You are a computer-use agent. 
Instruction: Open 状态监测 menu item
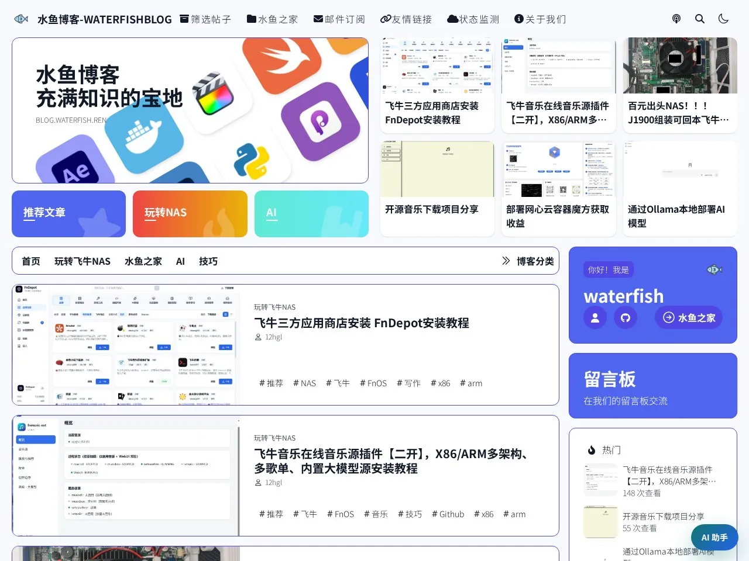[x=473, y=19]
